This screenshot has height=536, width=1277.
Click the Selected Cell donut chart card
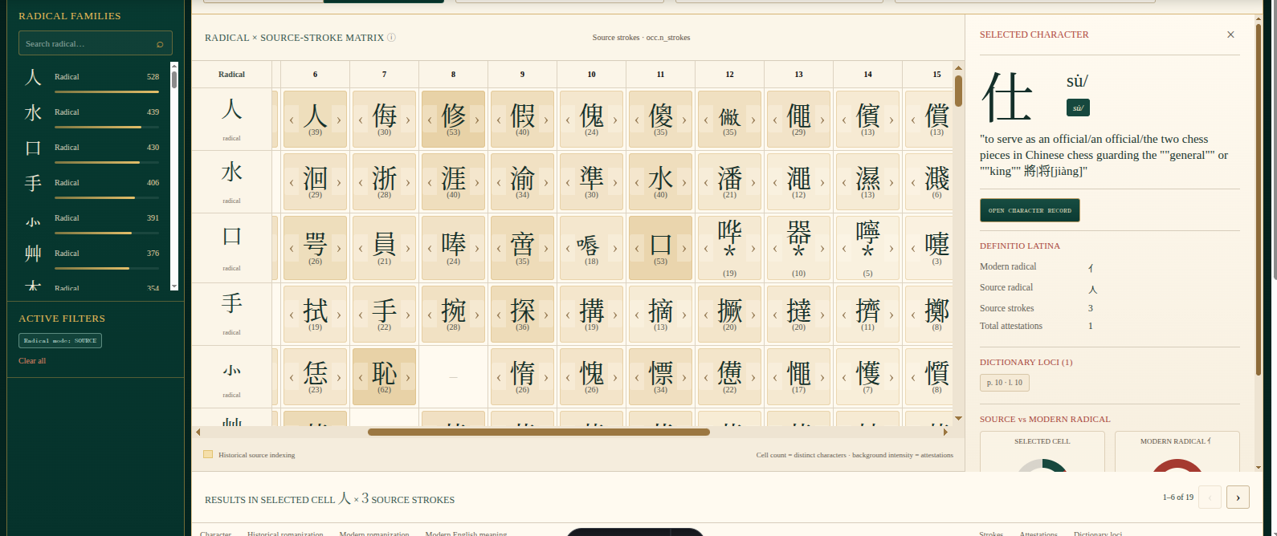coord(1042,452)
